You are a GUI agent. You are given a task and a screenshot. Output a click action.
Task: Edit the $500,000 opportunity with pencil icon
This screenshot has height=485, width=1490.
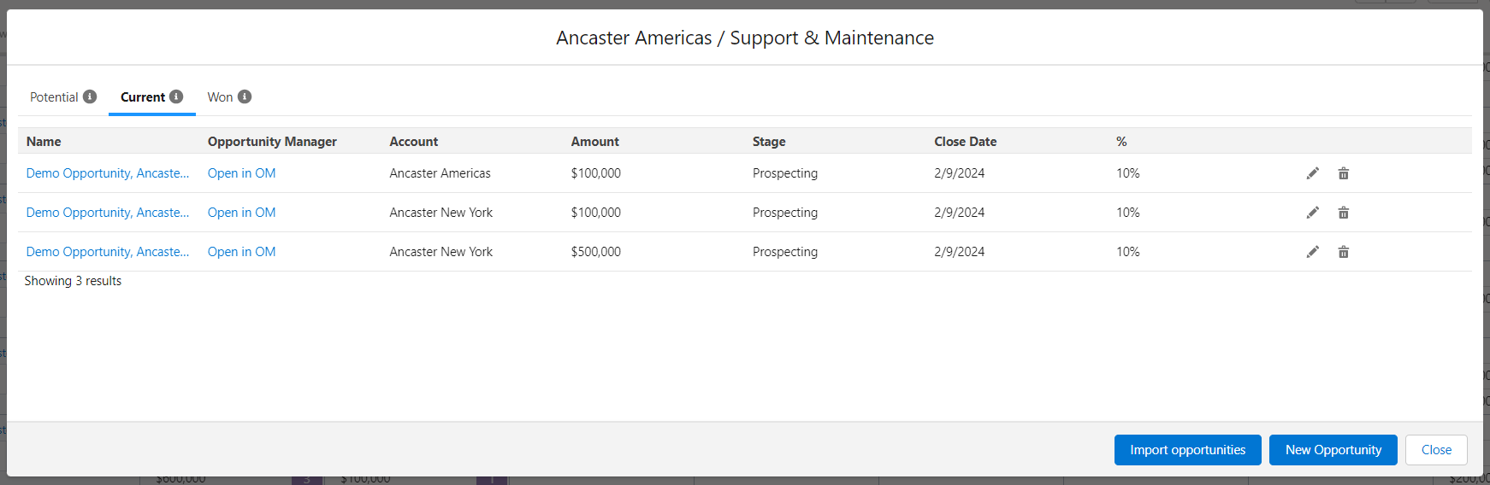point(1312,252)
